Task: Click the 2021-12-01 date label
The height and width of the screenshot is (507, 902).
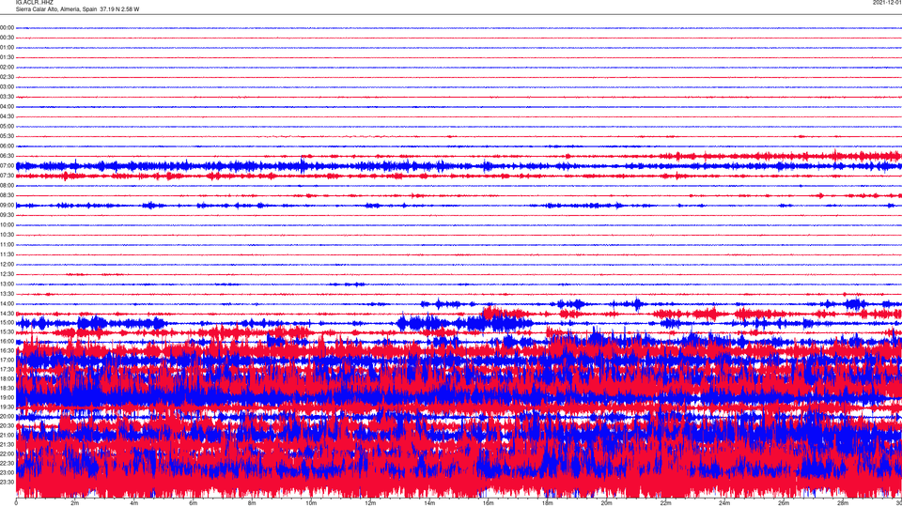Action: 886,3
